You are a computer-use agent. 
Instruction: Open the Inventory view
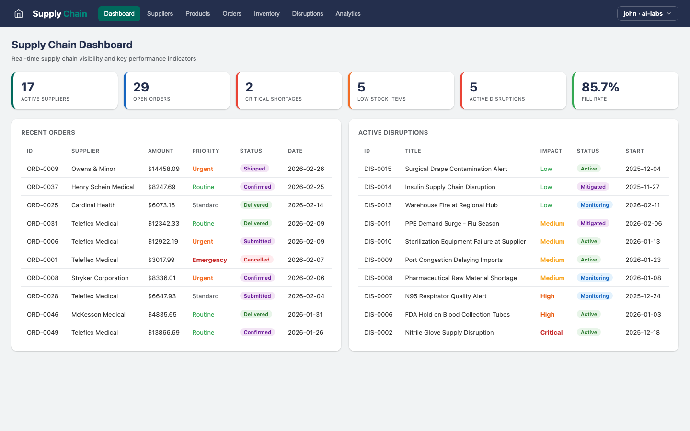point(266,13)
